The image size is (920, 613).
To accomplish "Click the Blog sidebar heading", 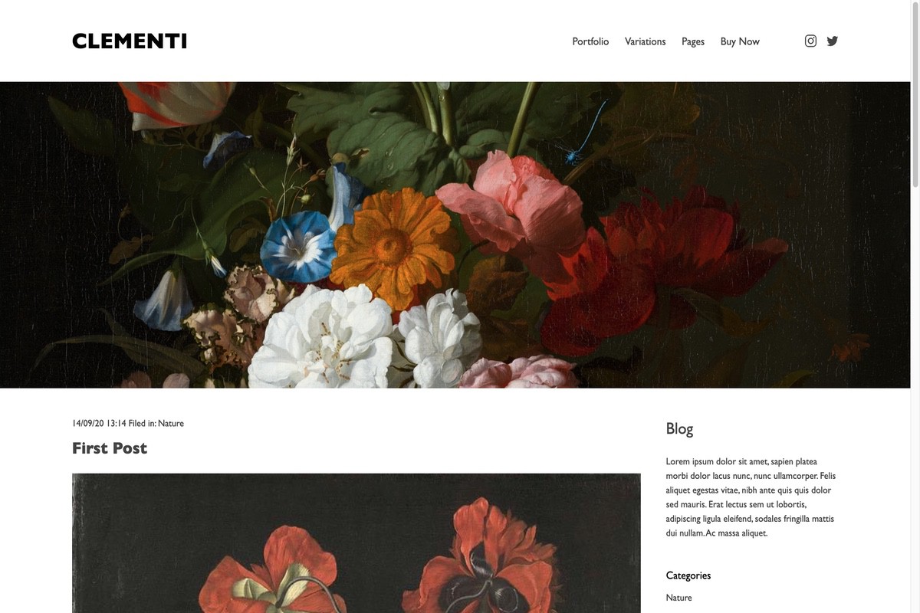I will tap(679, 428).
